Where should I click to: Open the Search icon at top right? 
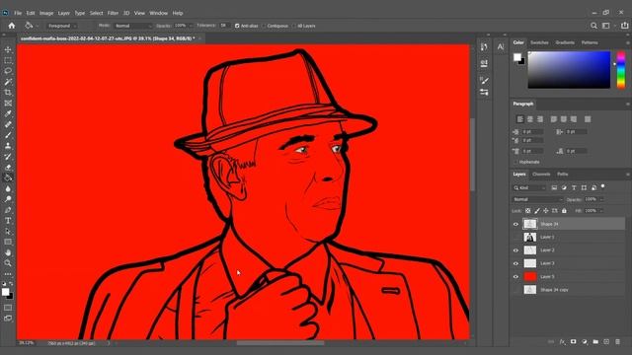pyautogui.click(x=593, y=26)
